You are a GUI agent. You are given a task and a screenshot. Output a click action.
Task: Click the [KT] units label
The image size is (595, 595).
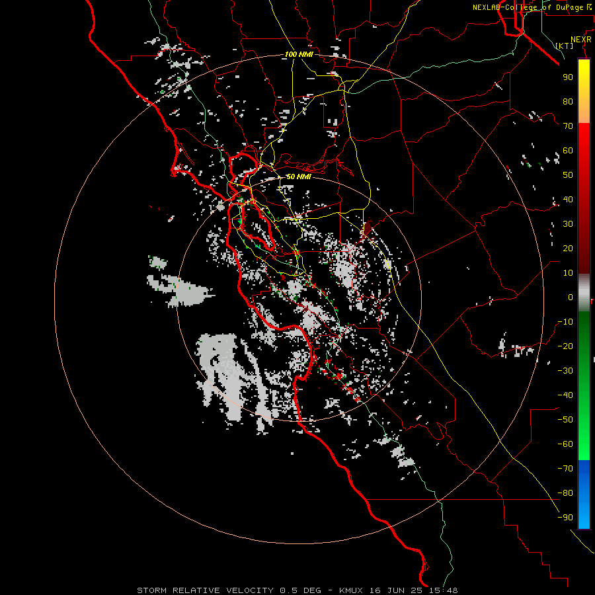(x=565, y=46)
